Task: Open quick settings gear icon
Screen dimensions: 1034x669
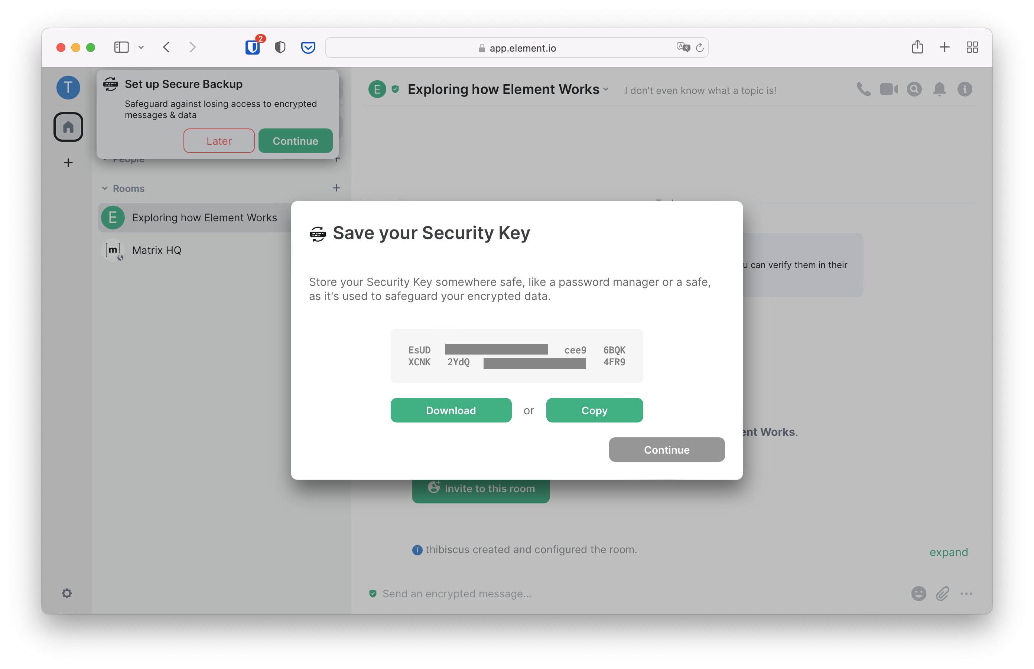Action: [x=67, y=593]
